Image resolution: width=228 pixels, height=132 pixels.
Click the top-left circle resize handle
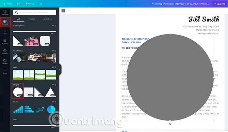[127, 34]
